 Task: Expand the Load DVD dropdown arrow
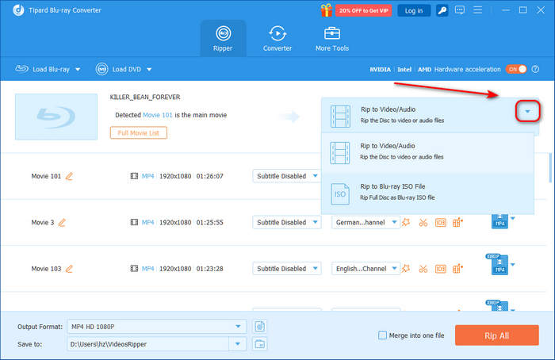(x=149, y=69)
